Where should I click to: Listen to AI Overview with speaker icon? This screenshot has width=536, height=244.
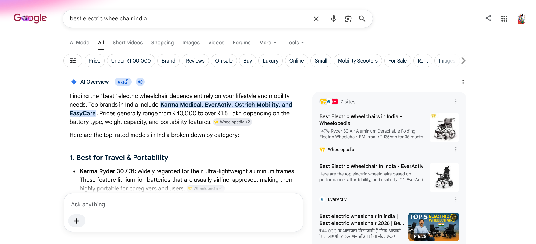point(140,82)
